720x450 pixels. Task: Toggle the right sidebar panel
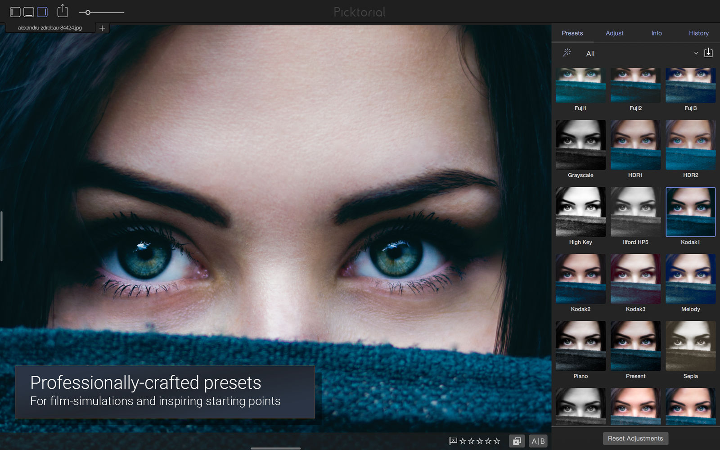click(x=42, y=12)
